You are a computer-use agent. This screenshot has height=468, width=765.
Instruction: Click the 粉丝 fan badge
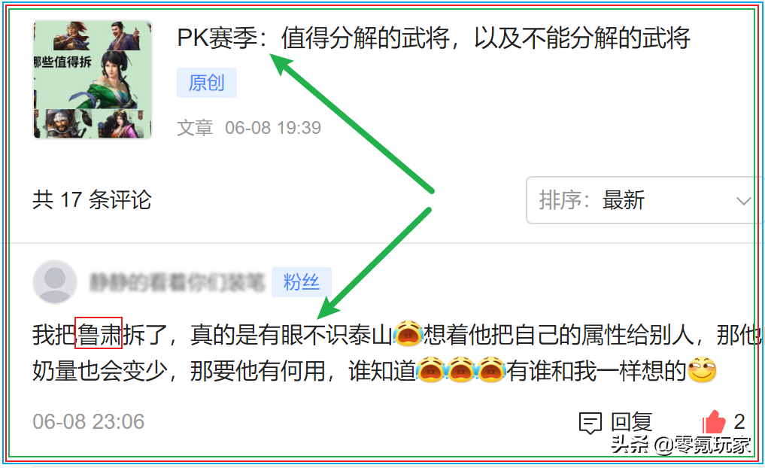(302, 281)
